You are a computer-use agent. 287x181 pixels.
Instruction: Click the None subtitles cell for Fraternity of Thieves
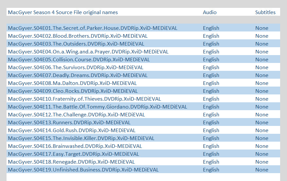(262, 99)
